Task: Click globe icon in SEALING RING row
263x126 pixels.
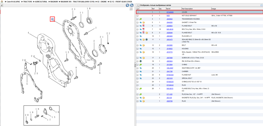Action: coord(146,40)
